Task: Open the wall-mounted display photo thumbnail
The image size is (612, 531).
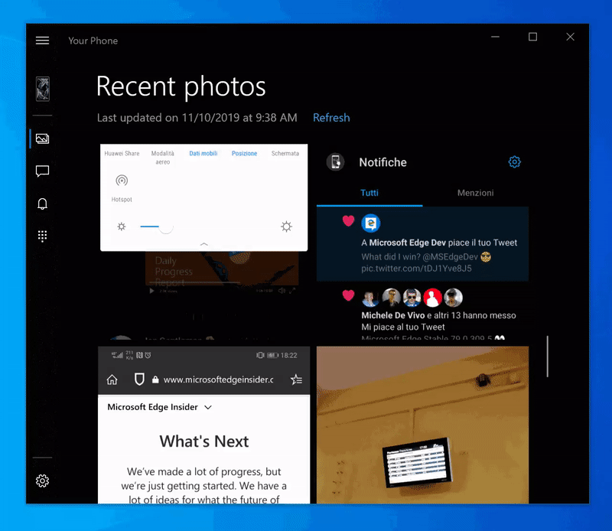Action: 422,425
